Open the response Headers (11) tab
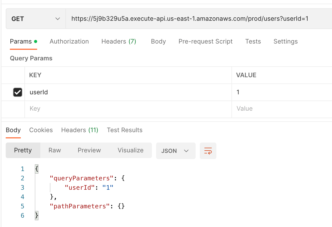 79,130
